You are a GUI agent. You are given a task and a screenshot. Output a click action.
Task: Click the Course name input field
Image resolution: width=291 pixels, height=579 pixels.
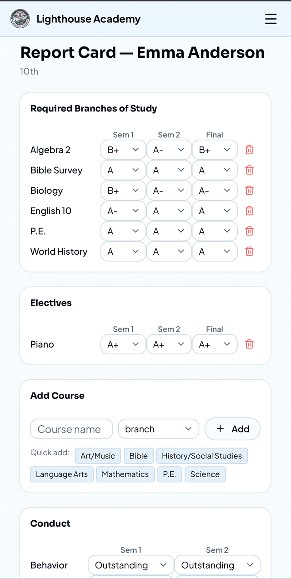(x=71, y=429)
